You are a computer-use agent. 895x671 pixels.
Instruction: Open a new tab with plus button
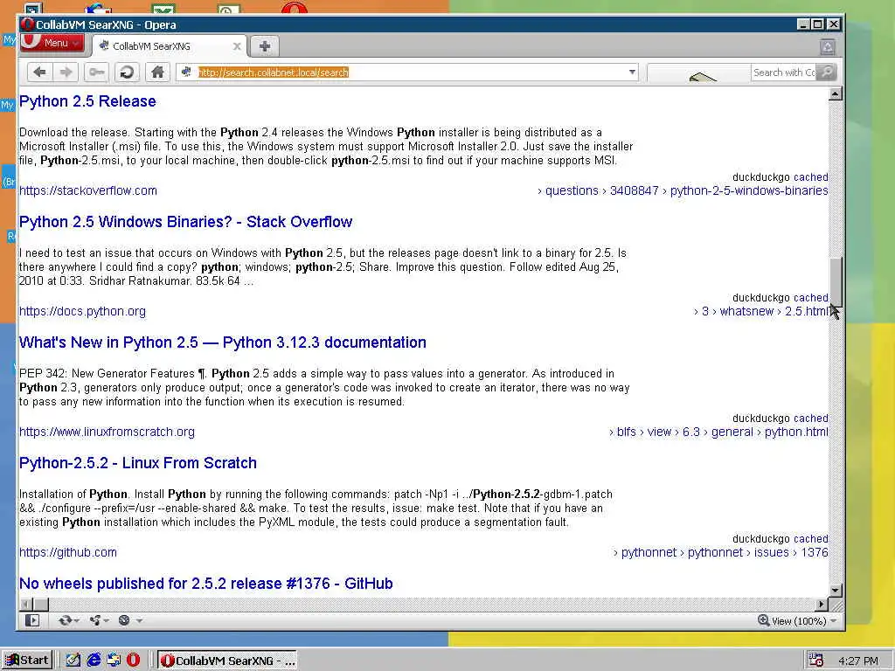(x=264, y=46)
